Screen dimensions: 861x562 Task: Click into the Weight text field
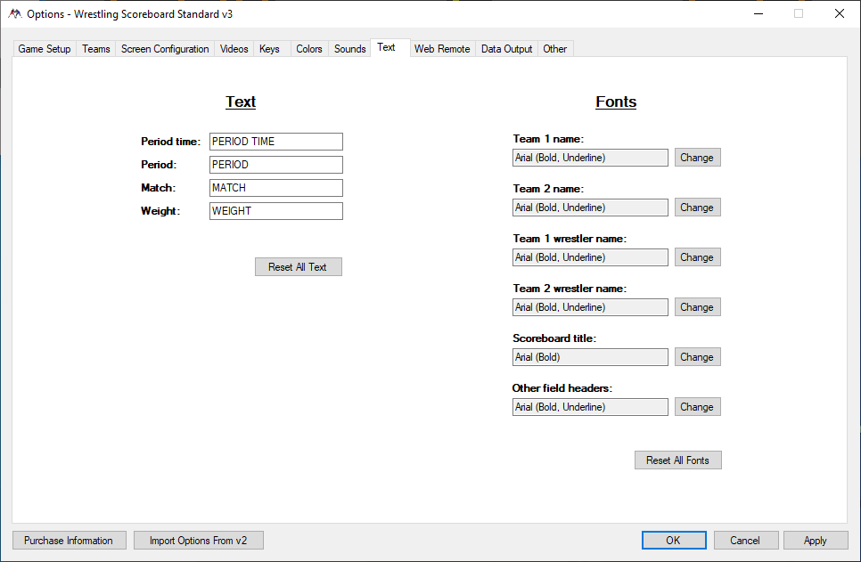pyautogui.click(x=275, y=211)
